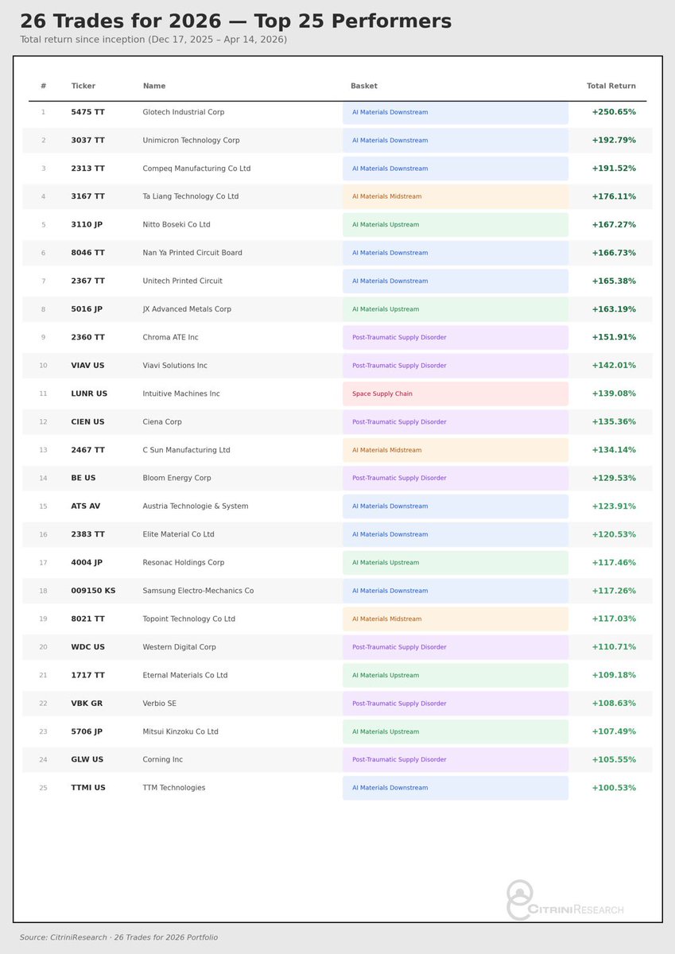Click Nan Ya Printed Circuit Board
This screenshot has height=954, width=675.
(x=192, y=253)
